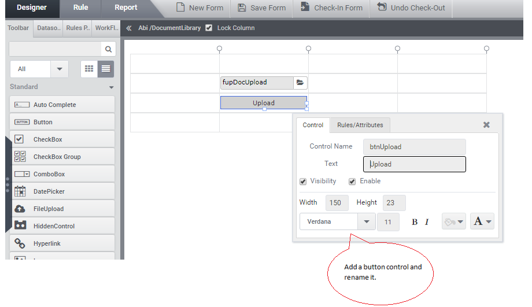
Task: Toggle italic formatting
Action: (427, 222)
